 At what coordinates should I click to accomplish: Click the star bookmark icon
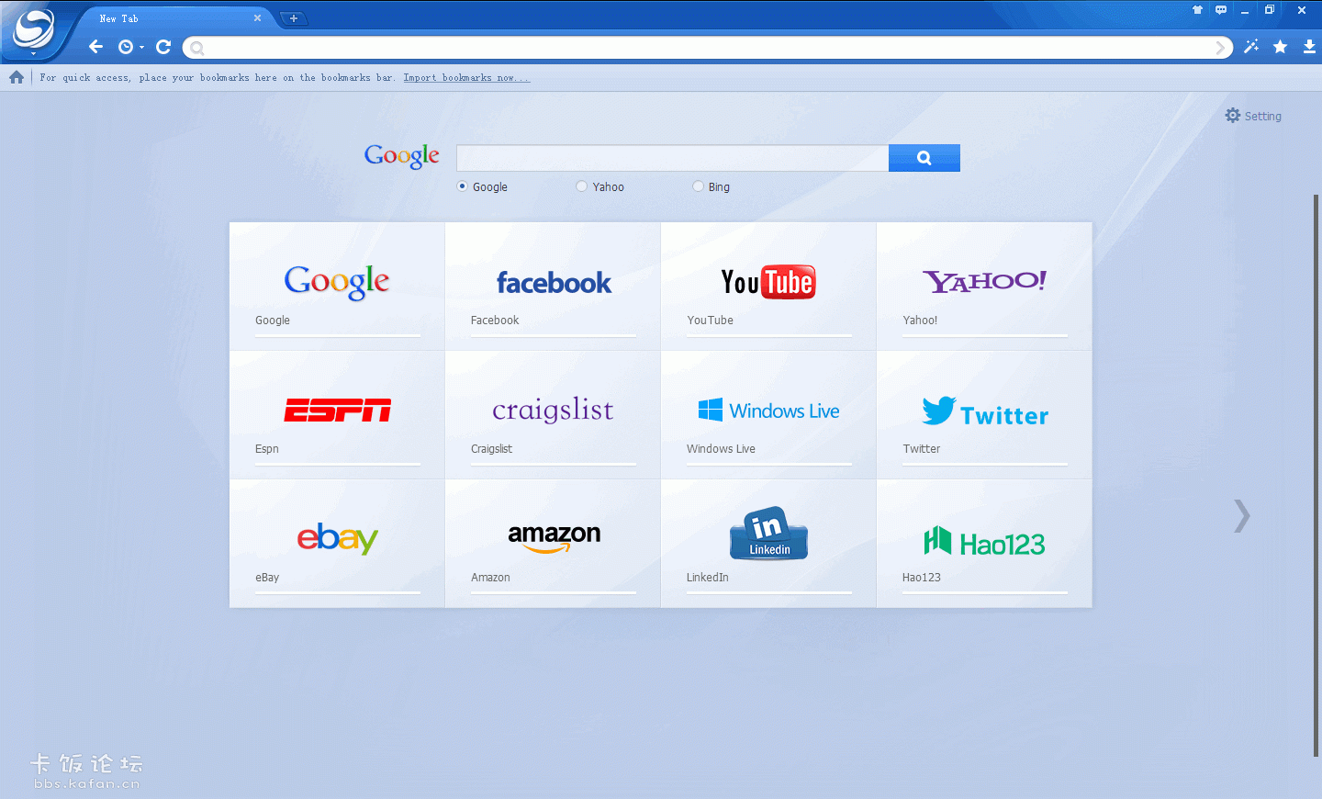(x=1280, y=47)
